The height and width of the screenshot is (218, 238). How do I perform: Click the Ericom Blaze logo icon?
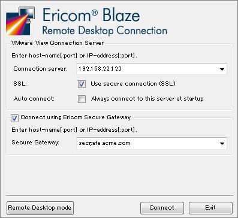pos(20,21)
